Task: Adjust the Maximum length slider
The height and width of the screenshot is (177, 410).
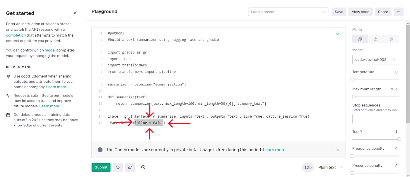Action: coord(375,97)
